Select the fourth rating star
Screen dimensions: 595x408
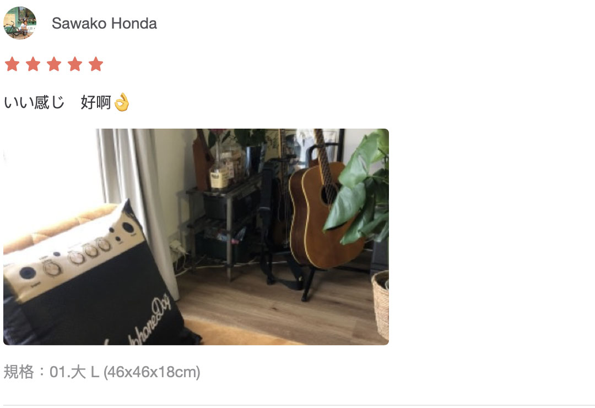point(75,64)
